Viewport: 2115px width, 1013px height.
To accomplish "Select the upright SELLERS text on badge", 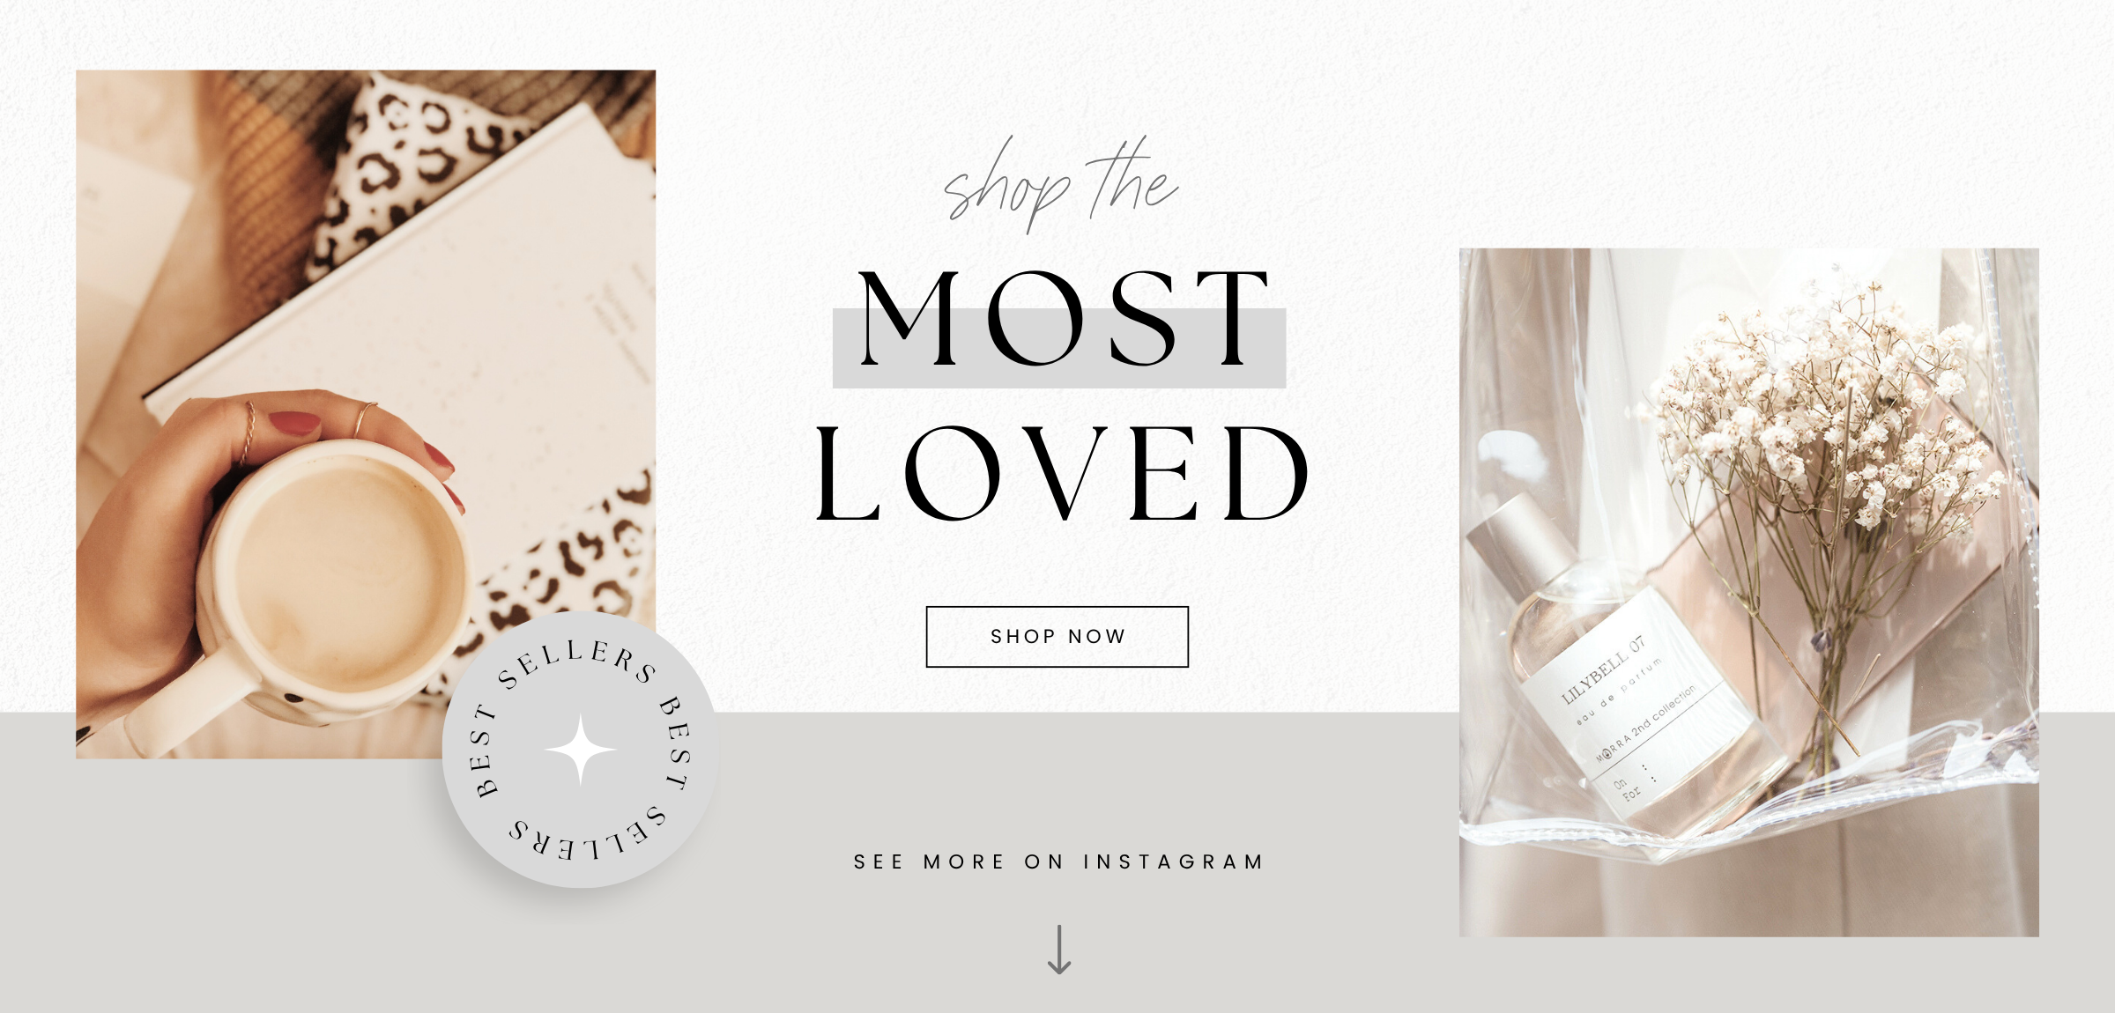I will tap(578, 663).
